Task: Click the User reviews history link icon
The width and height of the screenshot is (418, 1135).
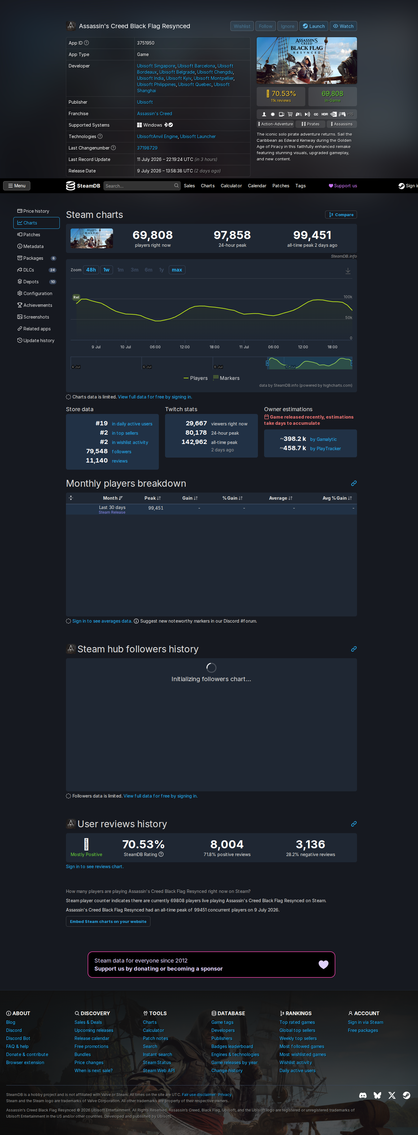Action: (x=354, y=824)
